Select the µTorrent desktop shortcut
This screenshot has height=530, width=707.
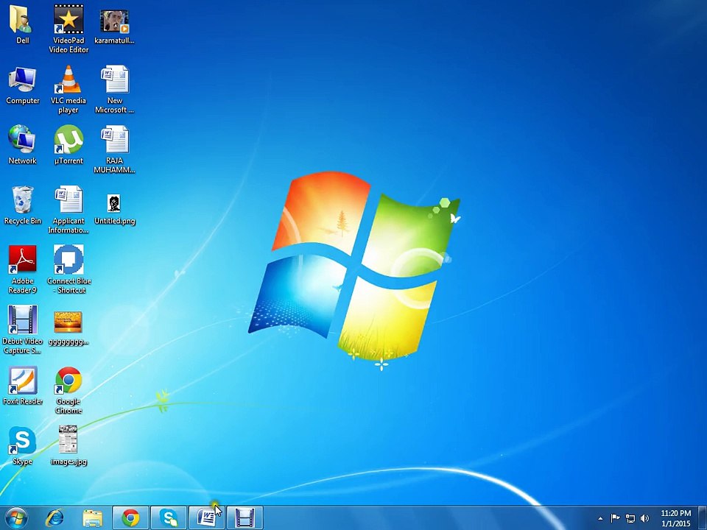click(x=68, y=141)
